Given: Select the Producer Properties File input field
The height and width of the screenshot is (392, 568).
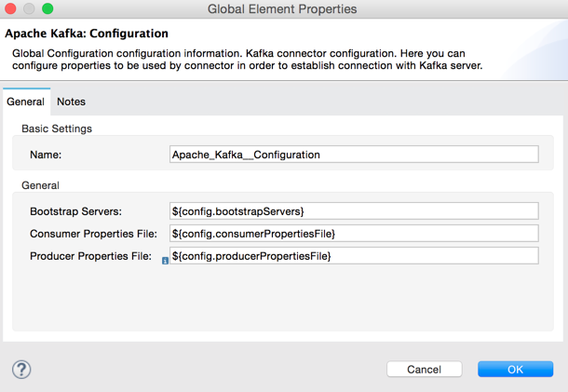Looking at the screenshot, I should click(354, 255).
